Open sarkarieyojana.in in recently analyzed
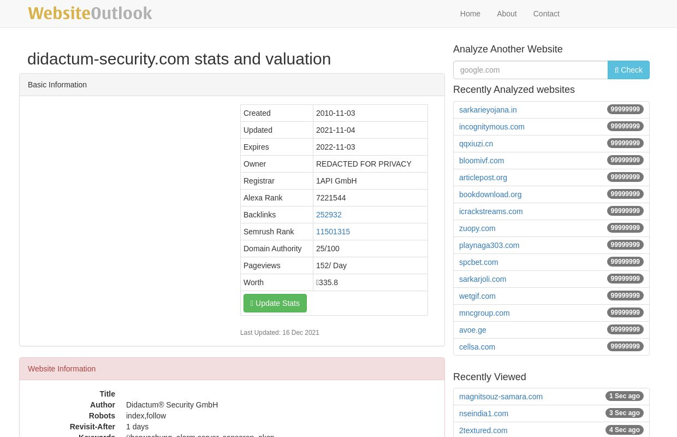 [x=488, y=110]
